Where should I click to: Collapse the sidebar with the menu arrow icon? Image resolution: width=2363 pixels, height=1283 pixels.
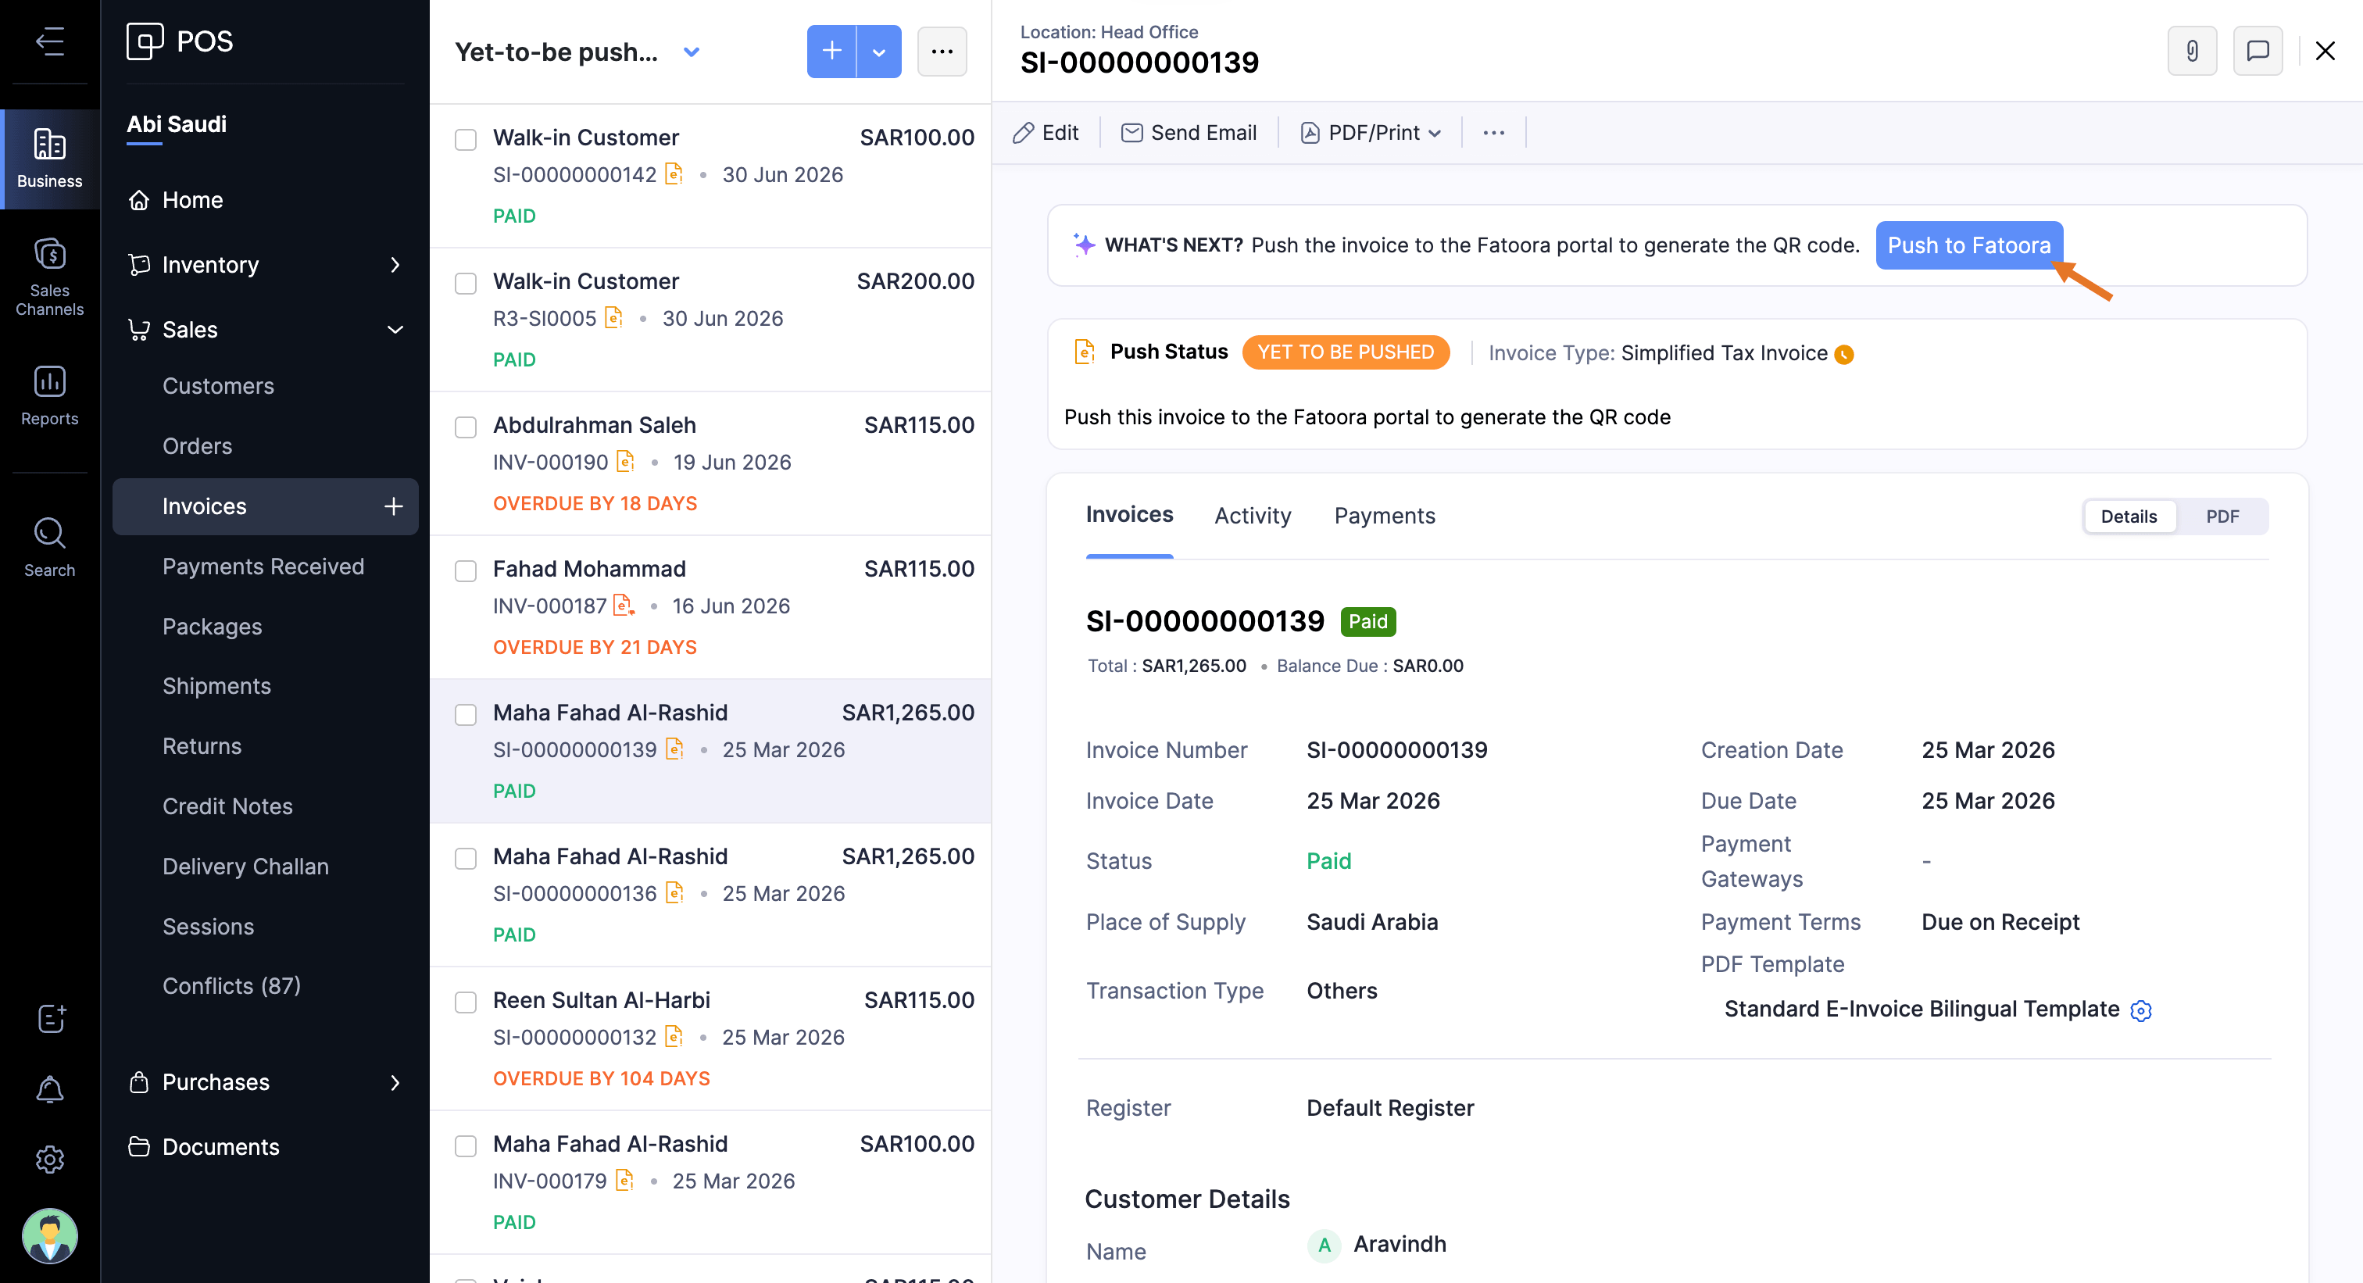pyautogui.click(x=49, y=41)
